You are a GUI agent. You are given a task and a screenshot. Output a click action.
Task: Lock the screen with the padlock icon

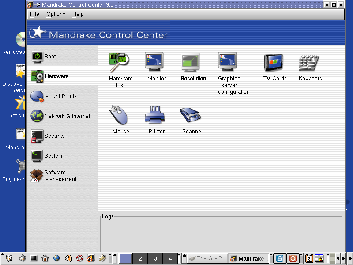[280, 258]
